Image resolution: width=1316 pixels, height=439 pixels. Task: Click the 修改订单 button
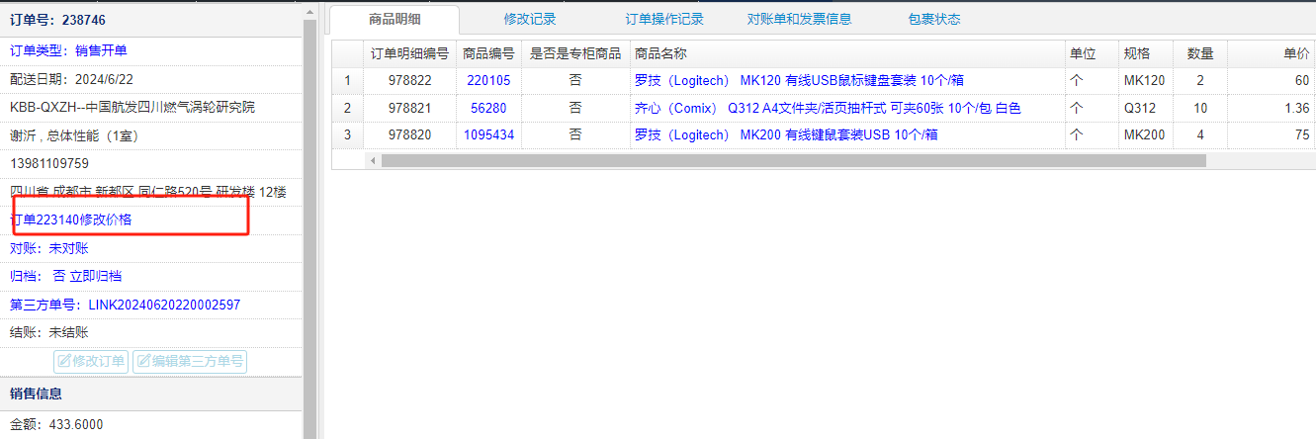(x=91, y=361)
